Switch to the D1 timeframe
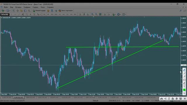 click(x=67, y=14)
